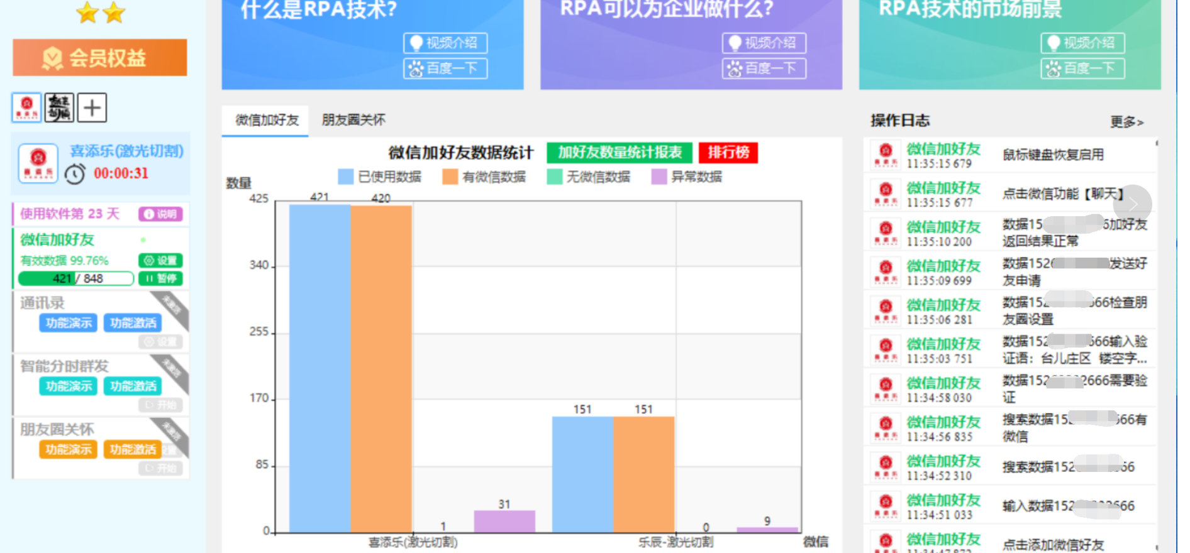Open 功能演示 under 智能分时群发
Screen dimensions: 1190x553
(x=69, y=386)
